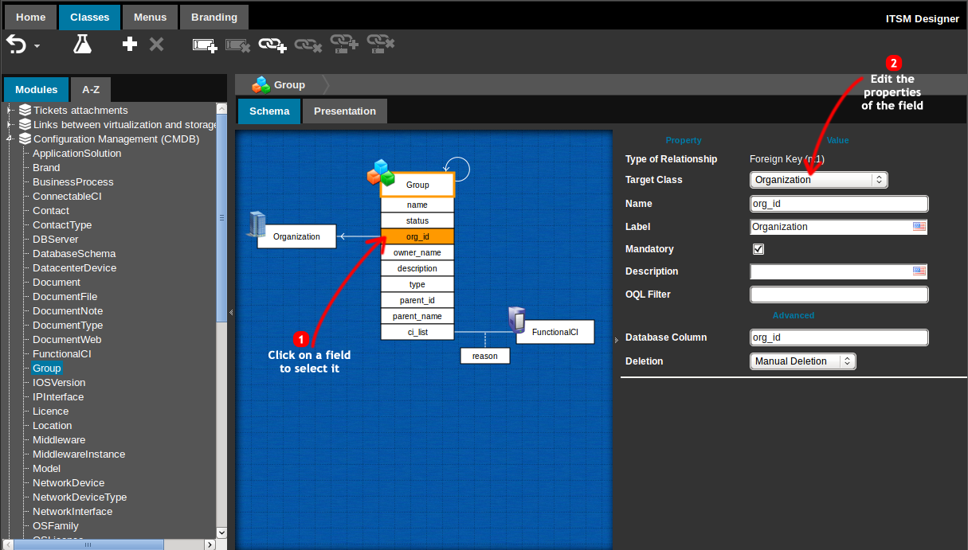This screenshot has height=550, width=968.
Task: Switch to the Branding tab
Action: point(214,17)
